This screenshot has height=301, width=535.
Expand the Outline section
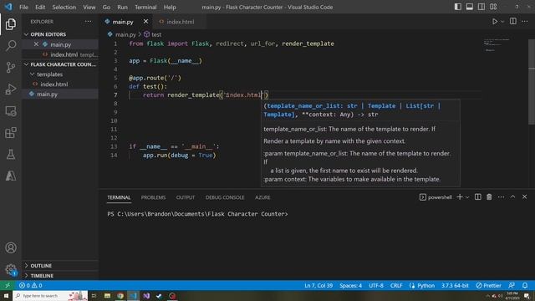(26, 266)
